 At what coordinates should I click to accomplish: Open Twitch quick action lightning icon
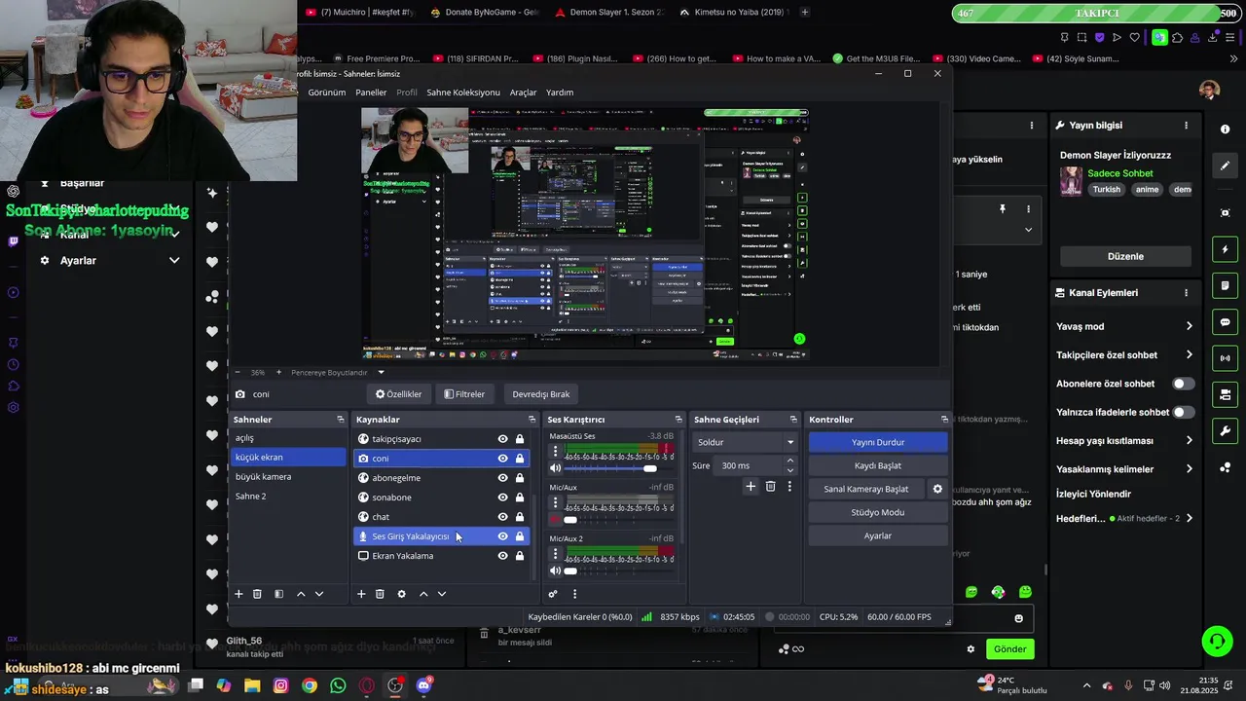1225,249
